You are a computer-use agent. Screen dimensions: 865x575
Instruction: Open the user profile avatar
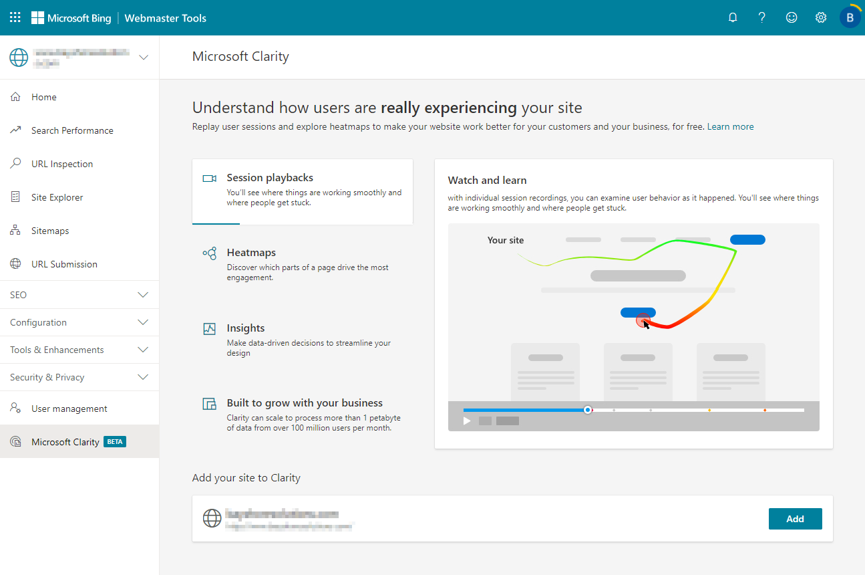point(850,18)
